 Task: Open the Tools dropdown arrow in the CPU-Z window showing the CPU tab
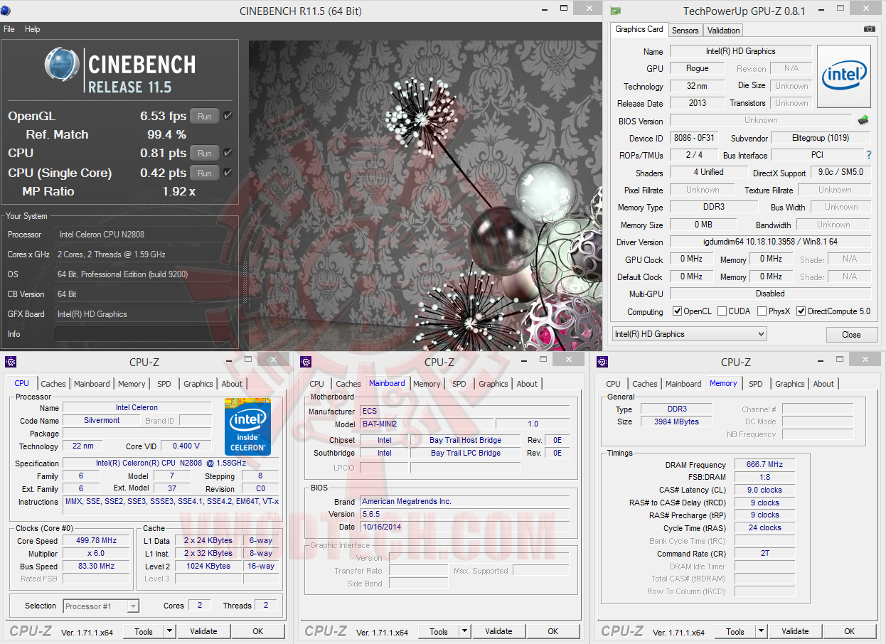[x=169, y=631]
